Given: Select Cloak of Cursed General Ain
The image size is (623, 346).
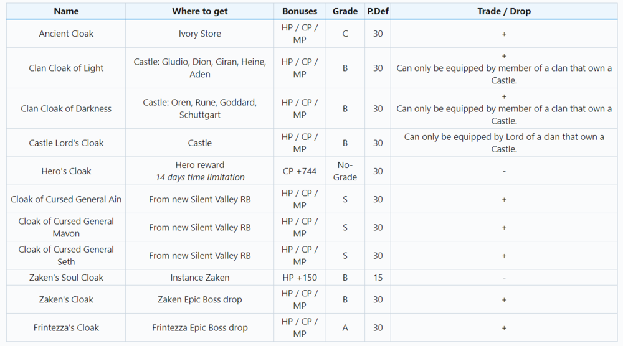Looking at the screenshot, I should click(66, 199).
